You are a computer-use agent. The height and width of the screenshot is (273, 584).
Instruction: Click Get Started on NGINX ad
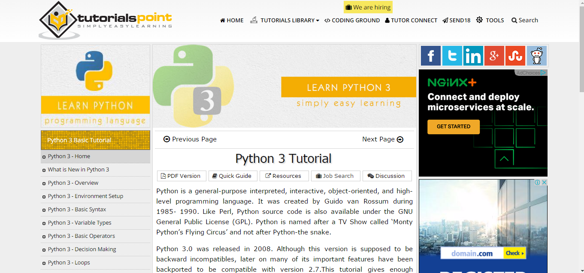[454, 126]
